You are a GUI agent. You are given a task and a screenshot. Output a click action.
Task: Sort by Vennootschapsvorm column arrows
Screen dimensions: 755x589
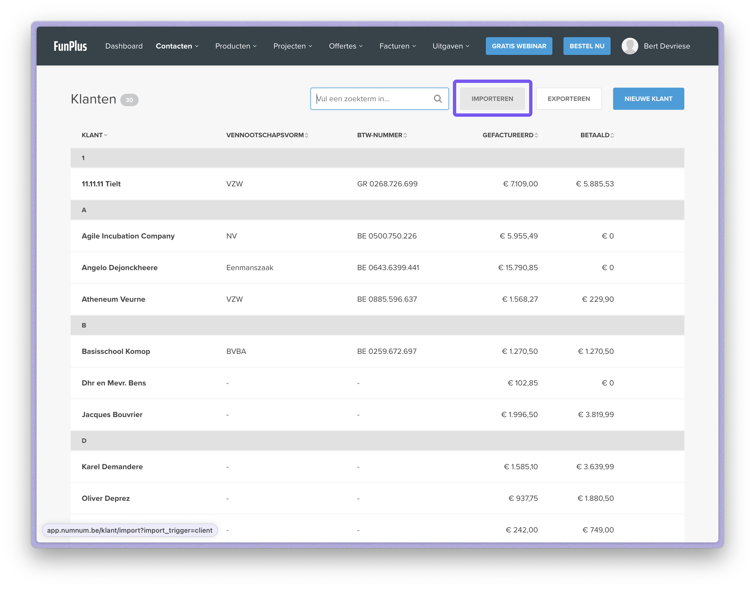(307, 135)
